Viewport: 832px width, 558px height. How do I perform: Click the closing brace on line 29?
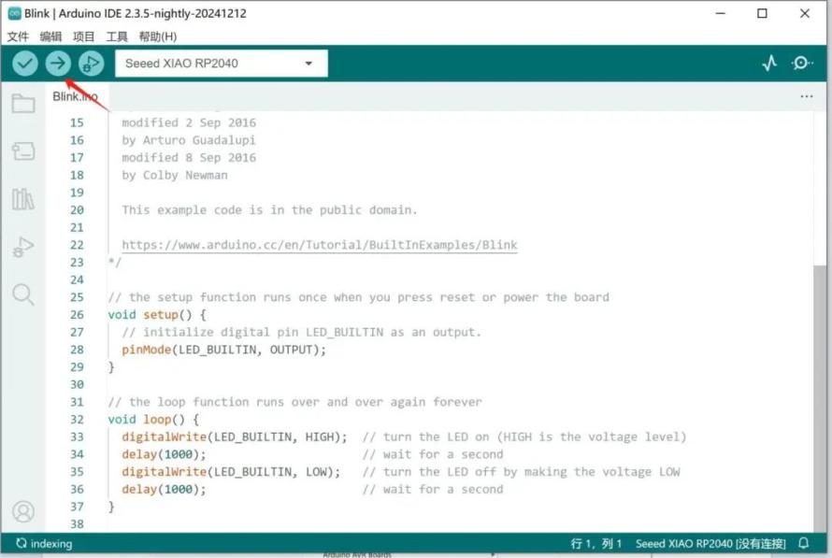(x=111, y=367)
